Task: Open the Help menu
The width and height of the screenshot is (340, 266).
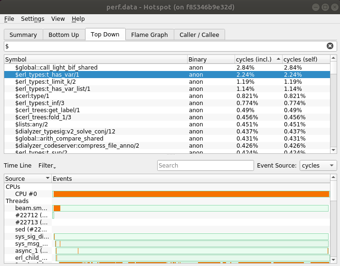Action: [x=78, y=19]
